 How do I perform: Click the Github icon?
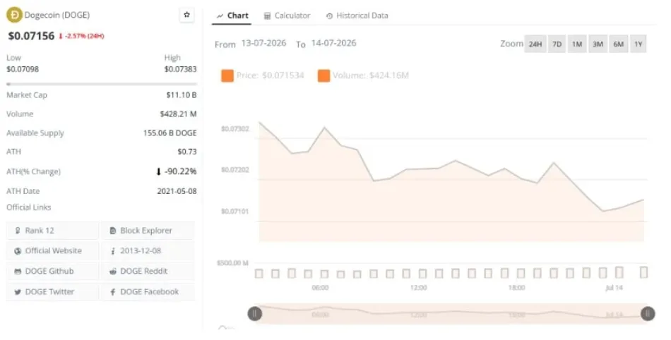click(18, 272)
